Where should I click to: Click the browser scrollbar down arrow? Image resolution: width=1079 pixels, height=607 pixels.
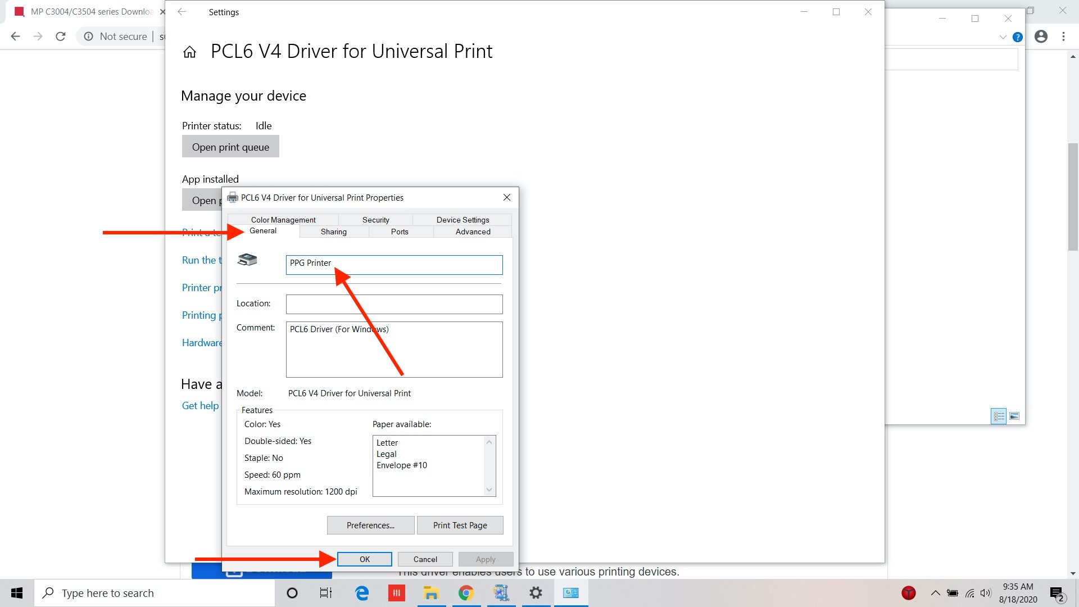(1073, 573)
